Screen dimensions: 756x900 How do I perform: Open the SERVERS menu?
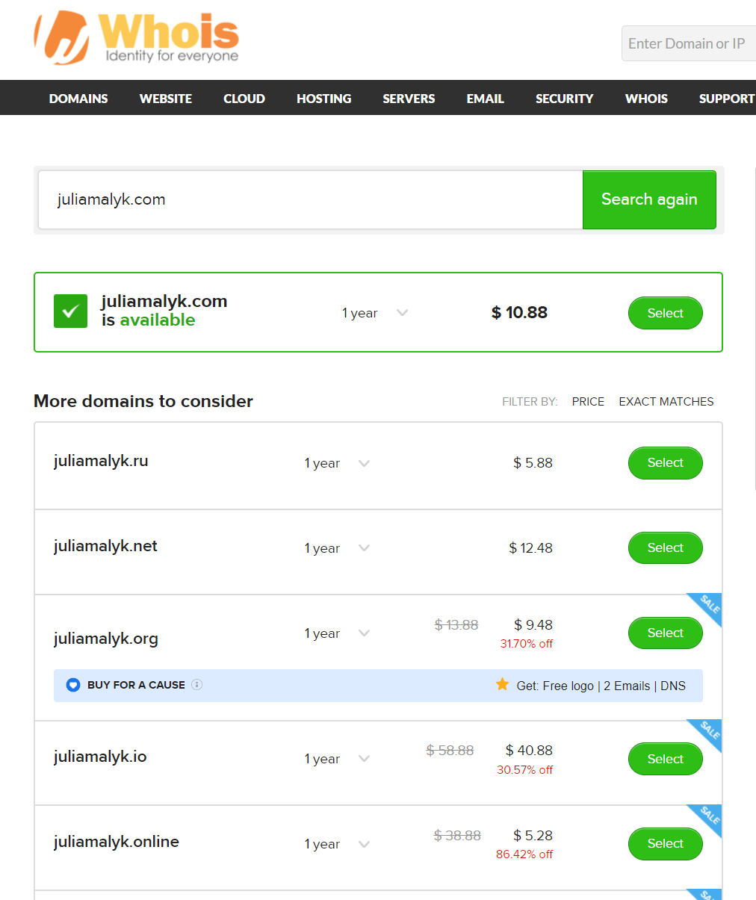[x=409, y=99]
